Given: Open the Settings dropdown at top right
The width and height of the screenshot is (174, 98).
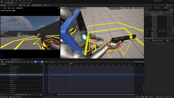Looking at the screenshot, I should [x=170, y=5].
